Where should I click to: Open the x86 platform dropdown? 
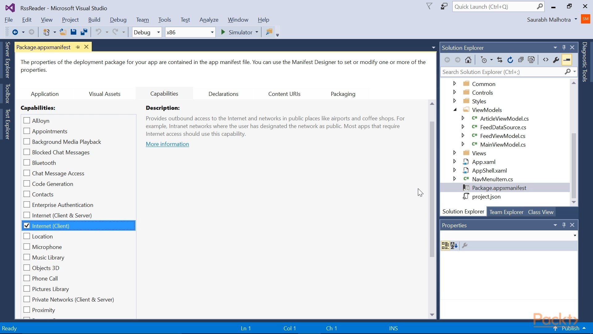tap(190, 32)
